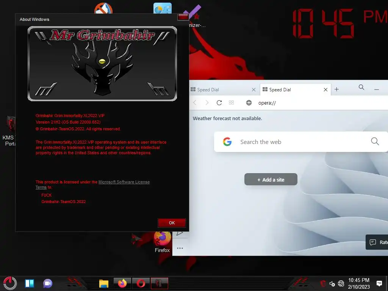Open a new tab in Opera
The image size is (388, 291).
[336, 89]
